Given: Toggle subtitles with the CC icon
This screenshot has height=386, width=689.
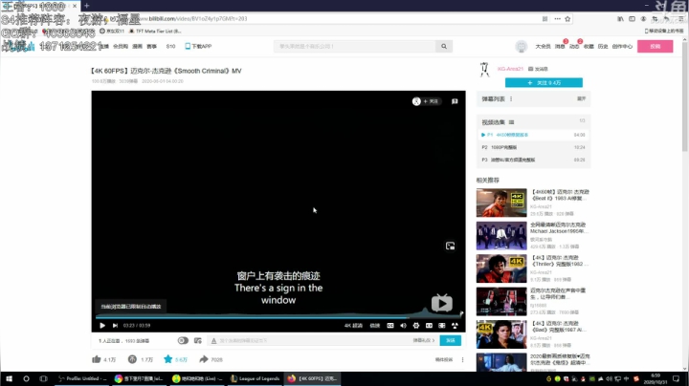Looking at the screenshot, I should [x=390, y=326].
